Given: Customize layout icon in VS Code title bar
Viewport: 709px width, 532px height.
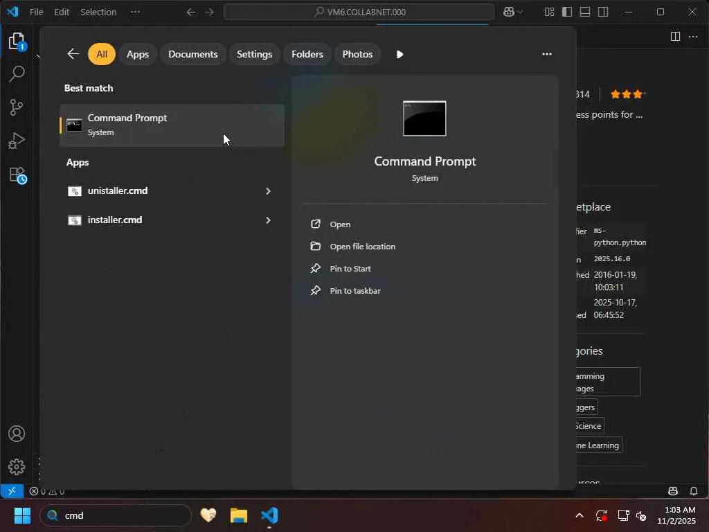Looking at the screenshot, I should (549, 12).
